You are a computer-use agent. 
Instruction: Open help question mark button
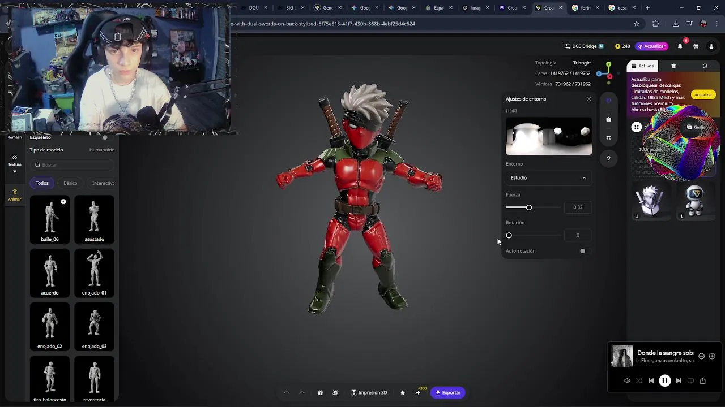click(609, 159)
